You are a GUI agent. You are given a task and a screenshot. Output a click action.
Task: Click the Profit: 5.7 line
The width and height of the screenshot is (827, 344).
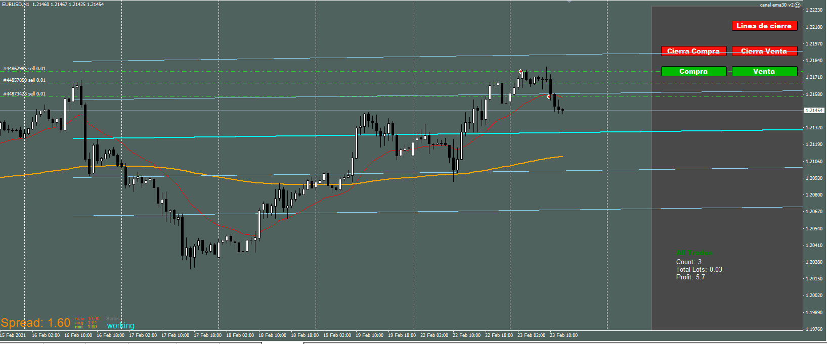pos(690,277)
